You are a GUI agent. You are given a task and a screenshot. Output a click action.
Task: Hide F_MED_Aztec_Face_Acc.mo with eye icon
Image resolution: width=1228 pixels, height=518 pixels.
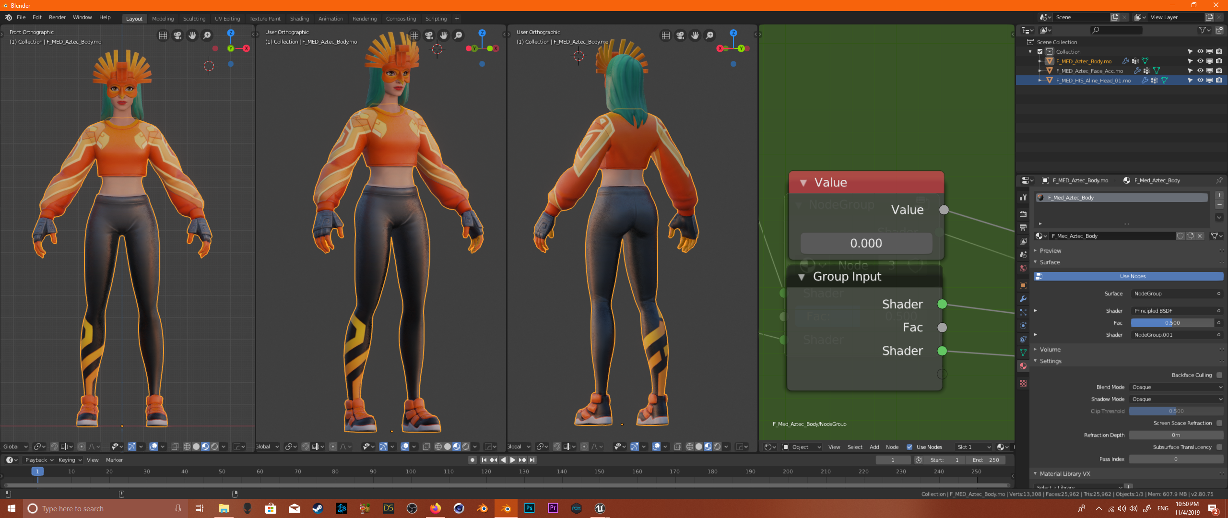pos(1200,71)
